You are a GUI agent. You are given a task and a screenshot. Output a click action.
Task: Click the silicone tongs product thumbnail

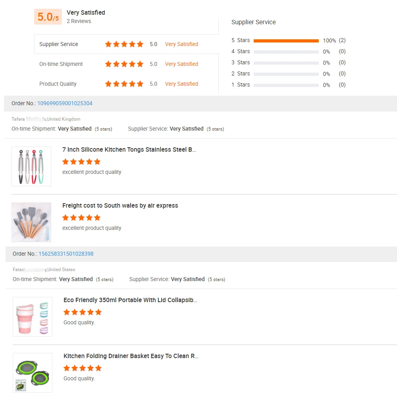pyautogui.click(x=31, y=166)
